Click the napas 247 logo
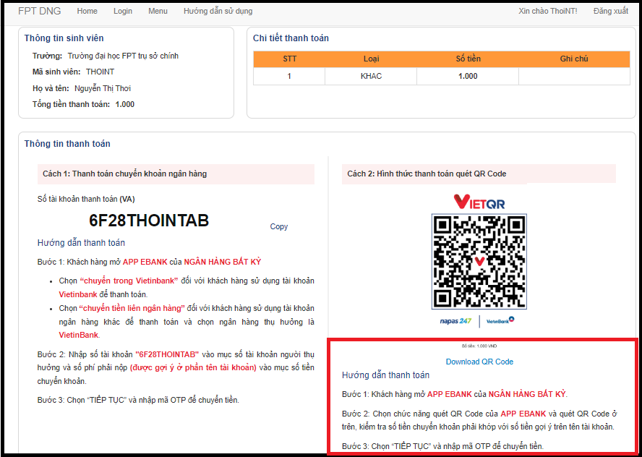This screenshot has height=457, width=642. [455, 321]
